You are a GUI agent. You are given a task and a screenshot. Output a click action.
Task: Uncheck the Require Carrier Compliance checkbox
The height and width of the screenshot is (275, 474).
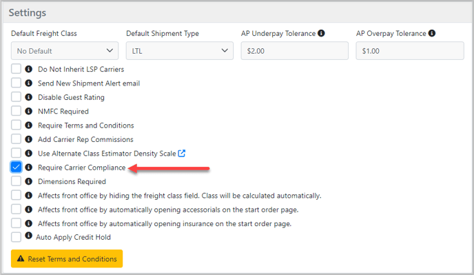click(16, 167)
